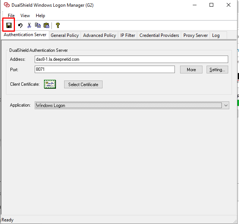The height and width of the screenshot is (224, 239).
Task: Click the Paste clipboard icon
Action: click(46, 25)
